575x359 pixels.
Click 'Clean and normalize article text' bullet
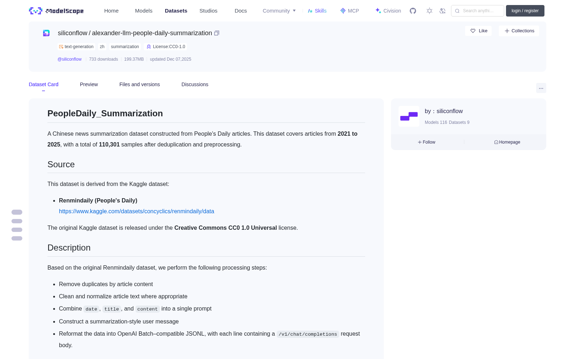(123, 296)
